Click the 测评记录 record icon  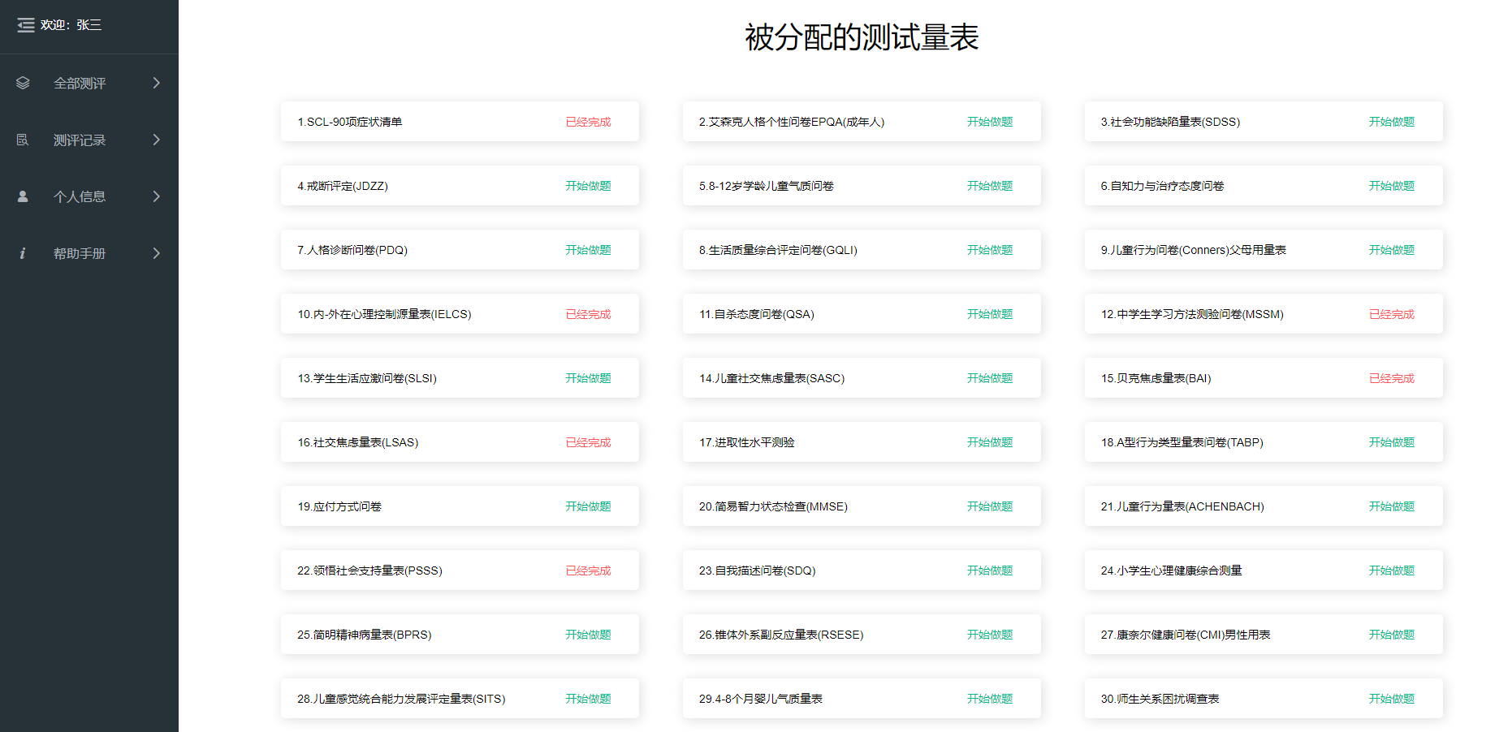click(23, 140)
